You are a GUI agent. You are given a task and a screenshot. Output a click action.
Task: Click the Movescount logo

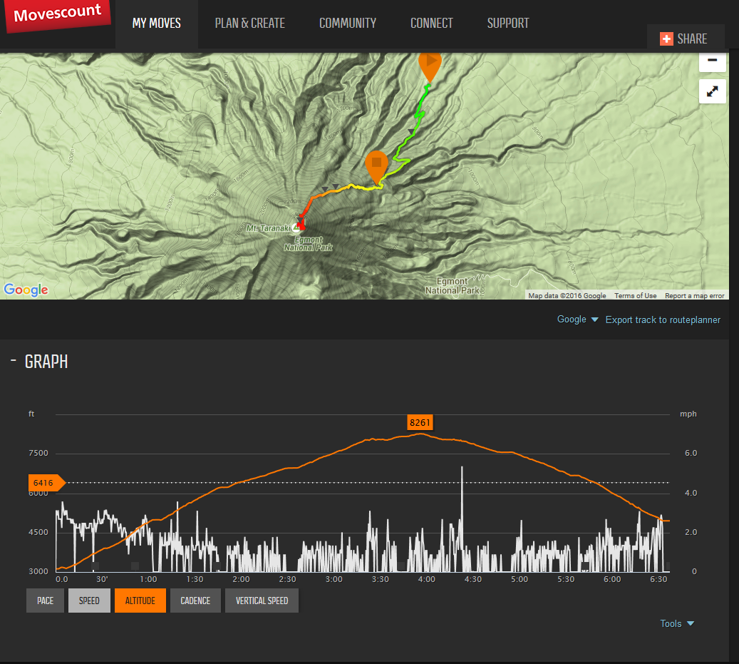pyautogui.click(x=58, y=16)
